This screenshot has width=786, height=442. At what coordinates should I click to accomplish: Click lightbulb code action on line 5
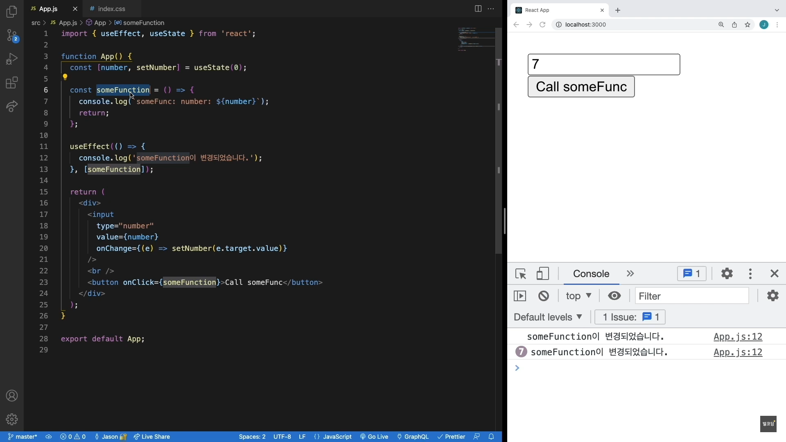tap(65, 77)
